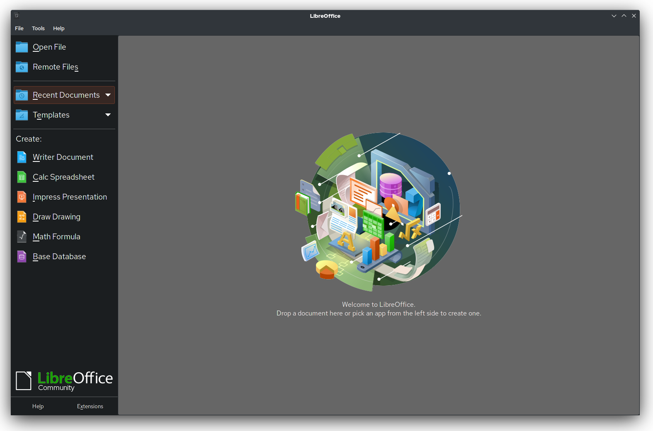
Task: Click the Calc Spreadsheet icon
Action: click(x=22, y=177)
